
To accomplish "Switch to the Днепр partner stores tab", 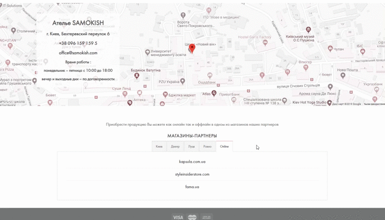I will [175, 146].
